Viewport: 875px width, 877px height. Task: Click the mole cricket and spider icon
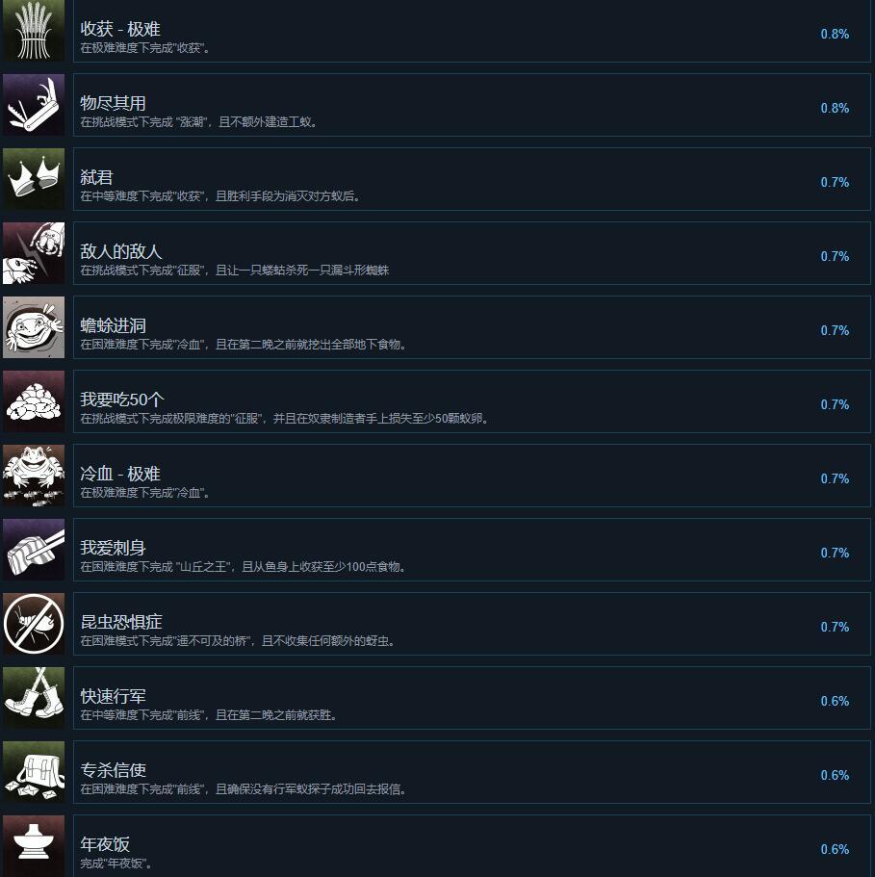[34, 253]
